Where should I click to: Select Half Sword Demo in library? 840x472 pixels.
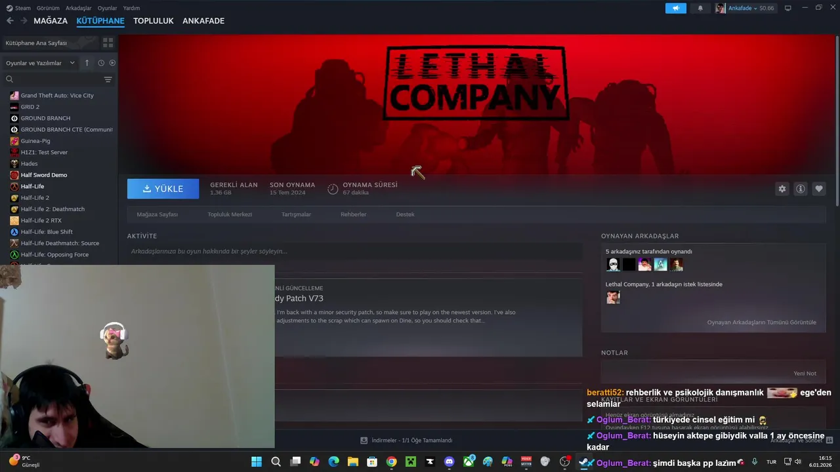(44, 175)
